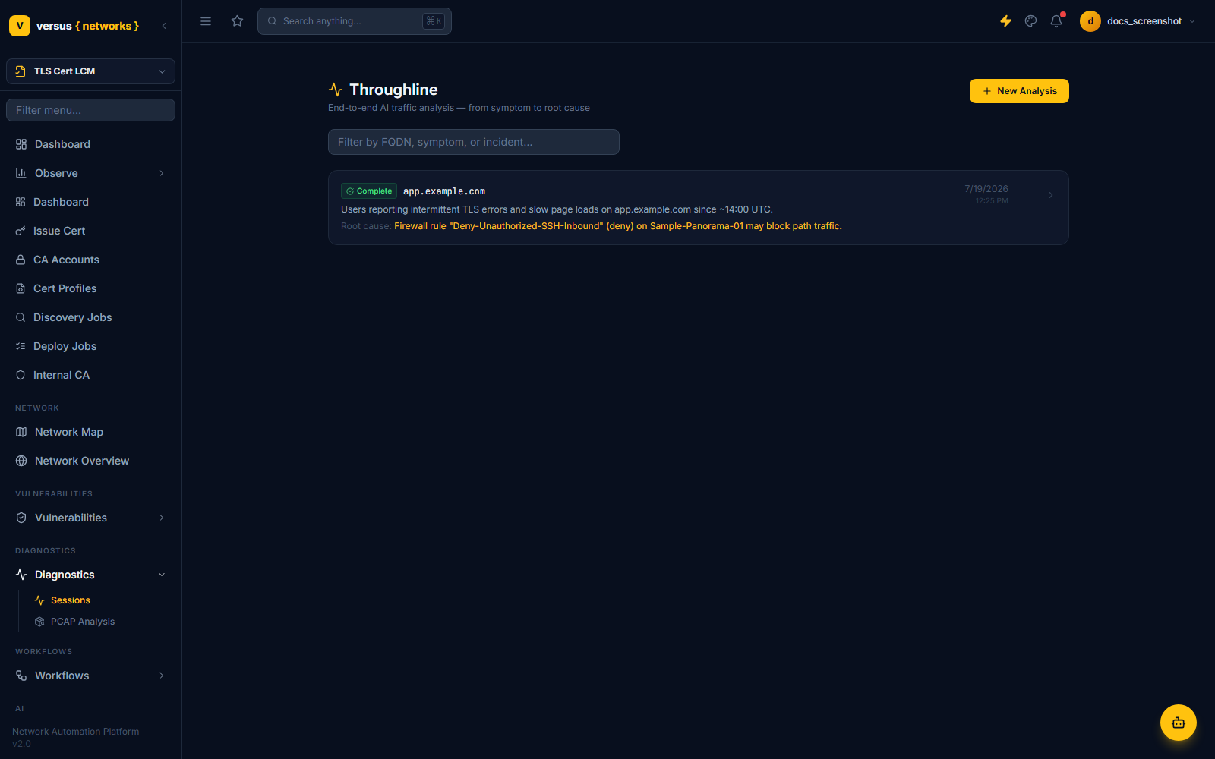Open Discovery Jobs

(x=90, y=317)
